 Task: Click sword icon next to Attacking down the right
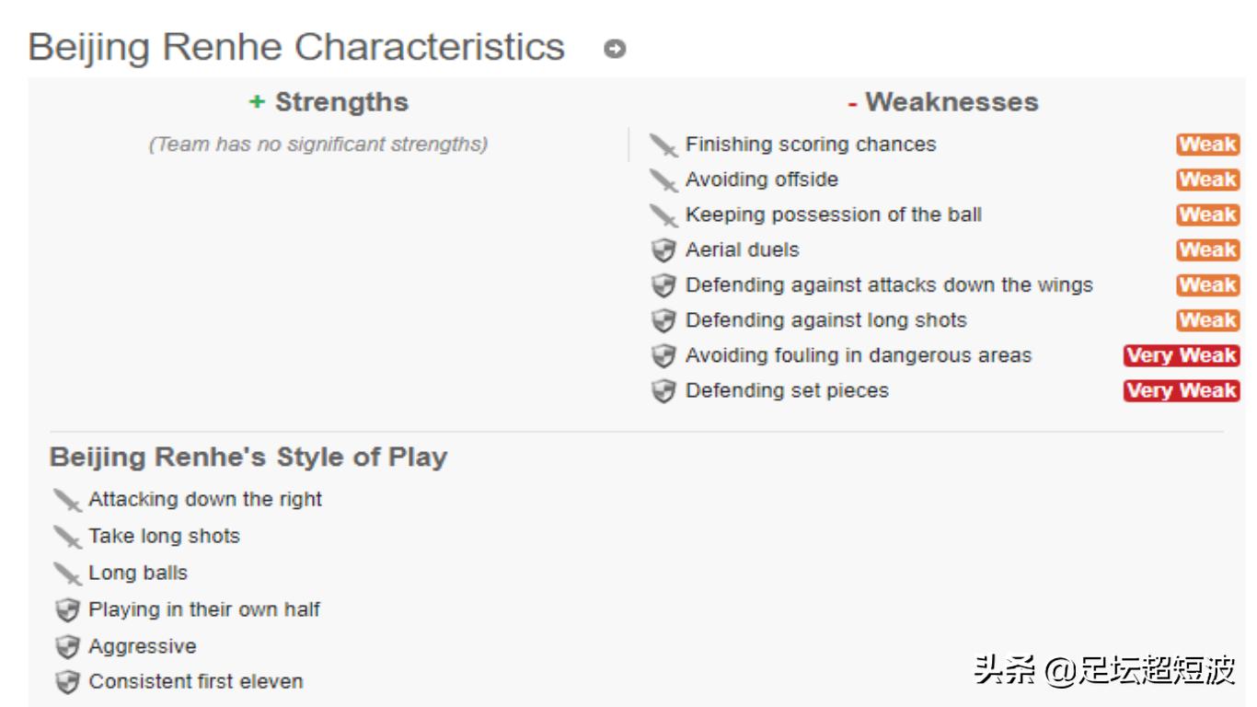(67, 501)
